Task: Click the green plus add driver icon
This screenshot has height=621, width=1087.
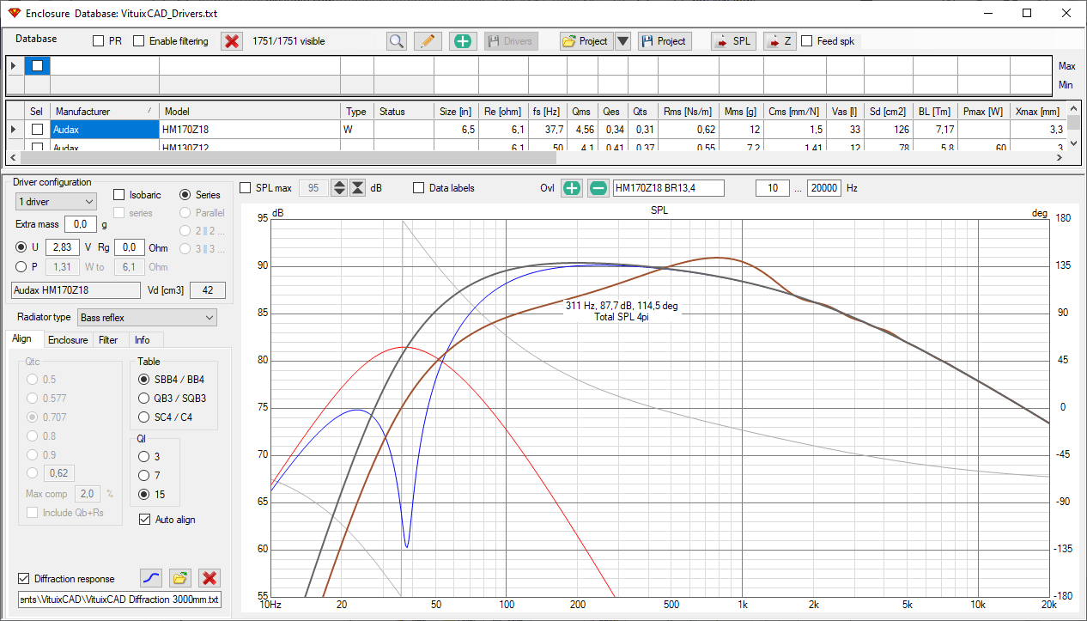Action: click(463, 41)
